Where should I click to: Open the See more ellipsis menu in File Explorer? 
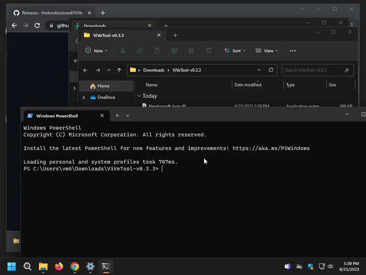(292, 51)
